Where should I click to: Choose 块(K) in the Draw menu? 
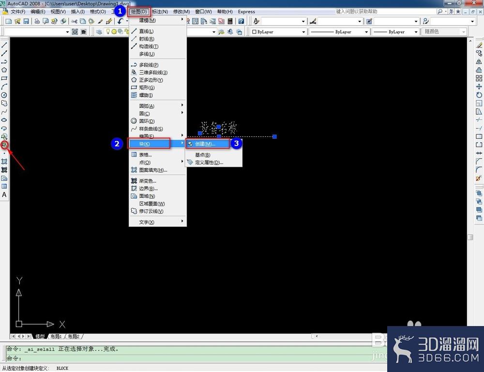[157, 144]
